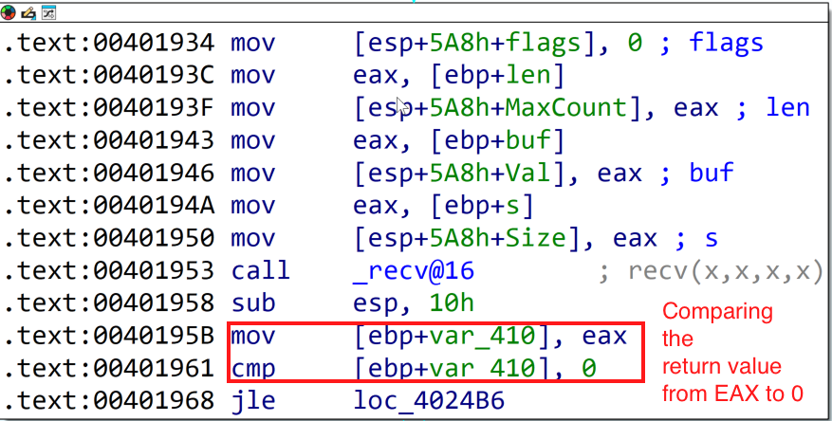Image resolution: width=832 pixels, height=421 pixels.
Task: Click the call instruction mnemonic
Action: (x=261, y=271)
